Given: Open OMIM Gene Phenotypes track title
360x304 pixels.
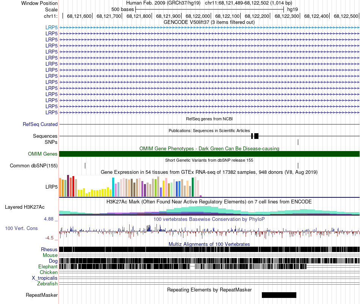Looking at the screenshot, I should 209,148.
